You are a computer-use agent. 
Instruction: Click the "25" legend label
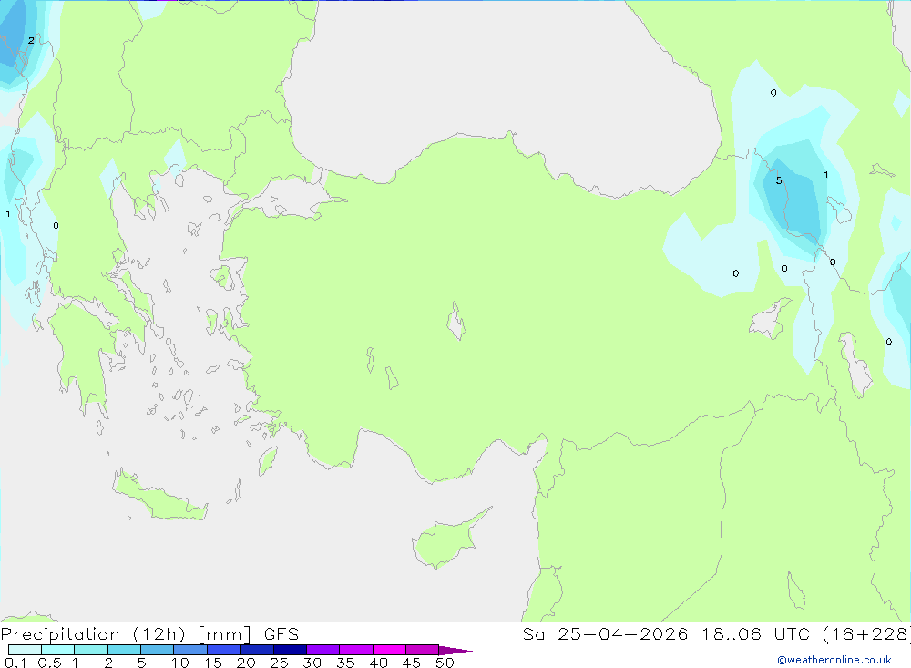[x=280, y=663]
